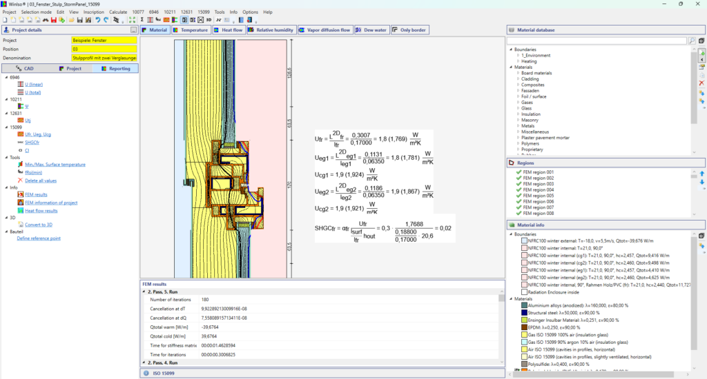Click the Regions panel header icon
707x379 pixels.
[512, 163]
